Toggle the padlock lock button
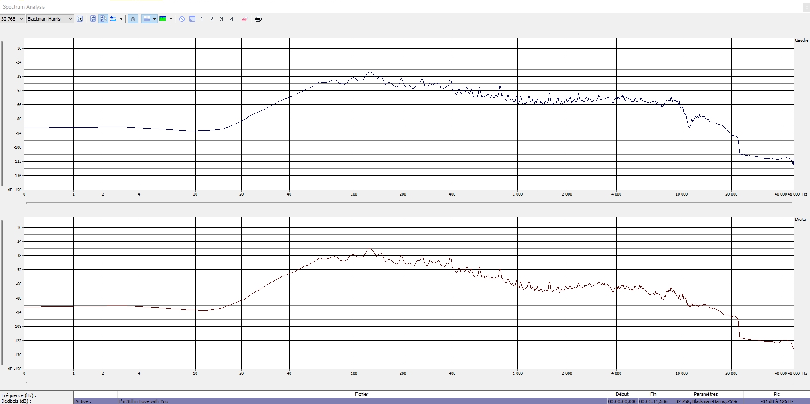Image resolution: width=810 pixels, height=404 pixels. pos(133,19)
